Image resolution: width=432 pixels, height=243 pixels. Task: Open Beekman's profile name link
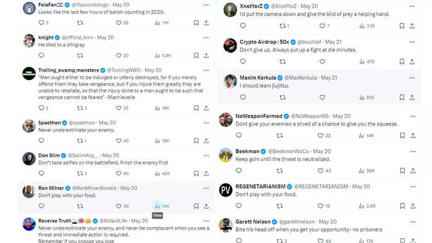point(247,151)
